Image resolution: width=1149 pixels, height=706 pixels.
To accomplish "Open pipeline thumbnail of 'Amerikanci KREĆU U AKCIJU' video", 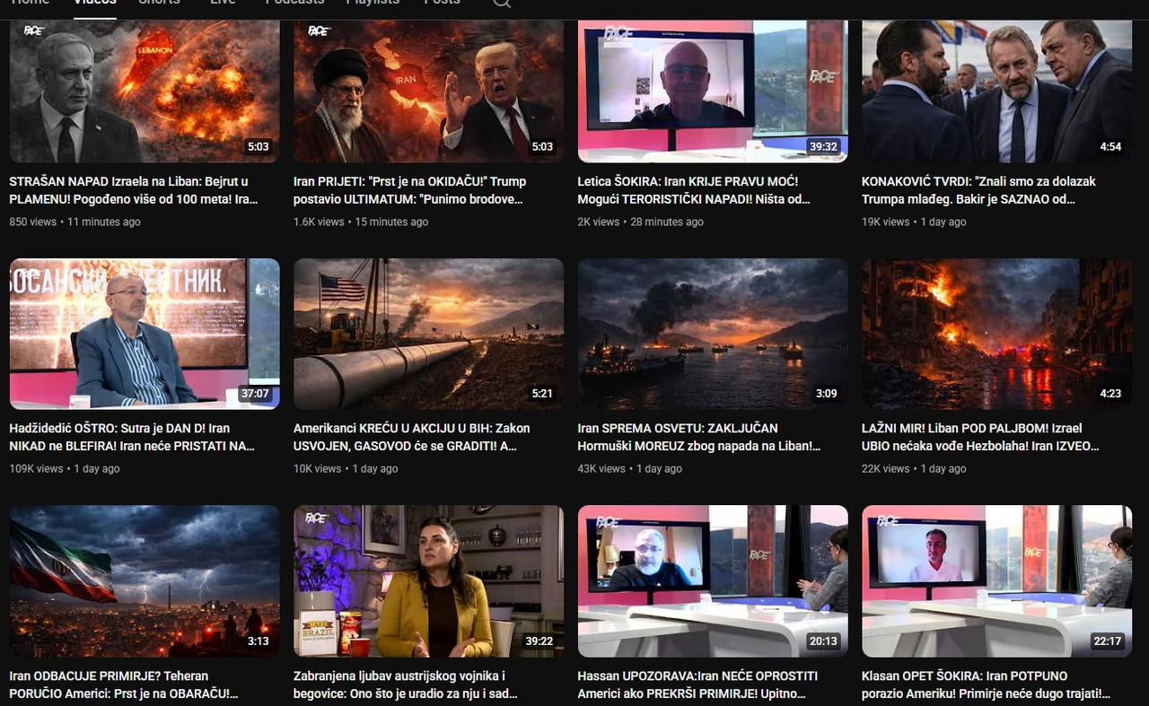I will tap(428, 334).
